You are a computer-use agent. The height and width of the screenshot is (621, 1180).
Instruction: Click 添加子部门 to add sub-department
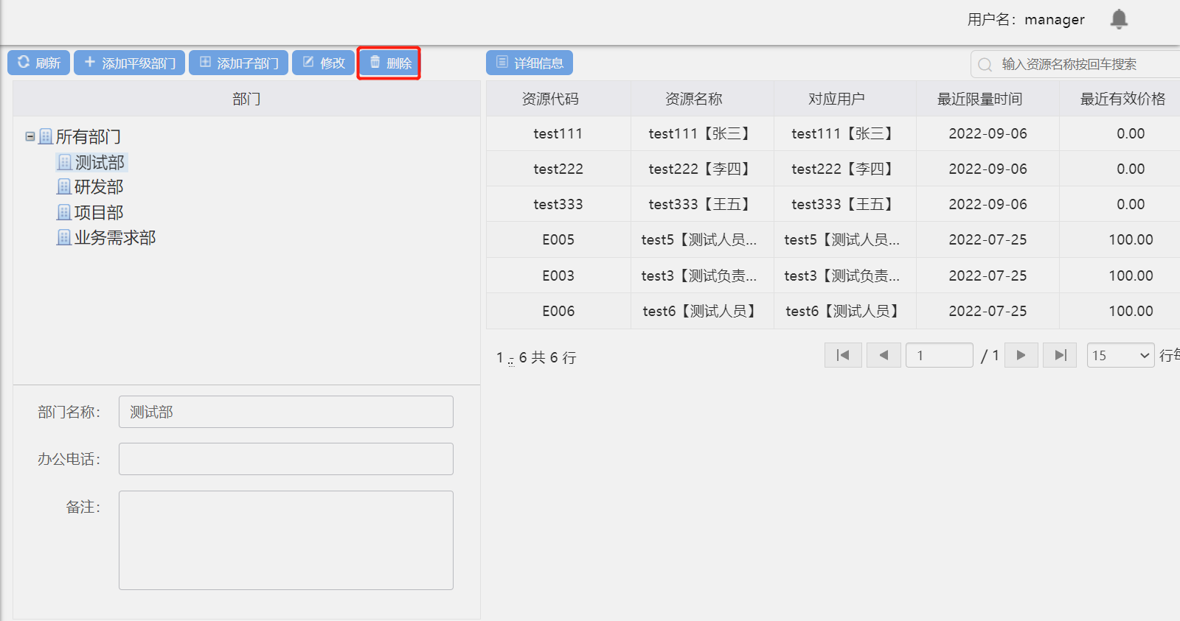[238, 63]
